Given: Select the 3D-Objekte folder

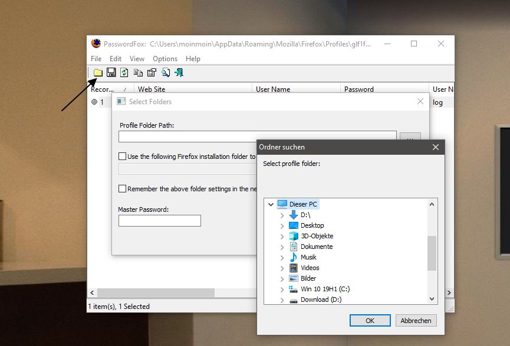Looking at the screenshot, I should click(x=317, y=236).
